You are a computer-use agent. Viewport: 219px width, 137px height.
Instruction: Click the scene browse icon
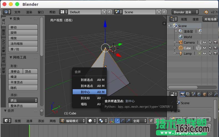(x=118, y=12)
